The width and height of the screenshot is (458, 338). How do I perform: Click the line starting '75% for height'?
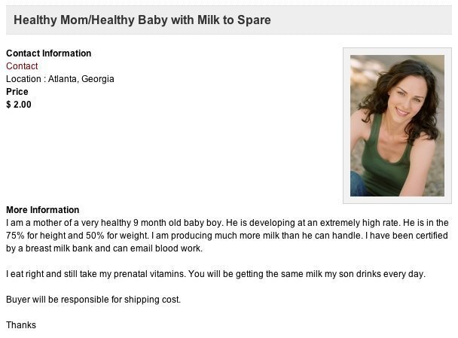[x=227, y=236]
